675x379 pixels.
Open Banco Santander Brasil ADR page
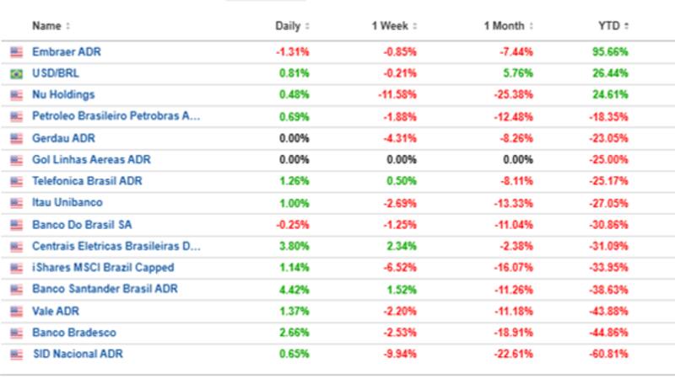[105, 289]
